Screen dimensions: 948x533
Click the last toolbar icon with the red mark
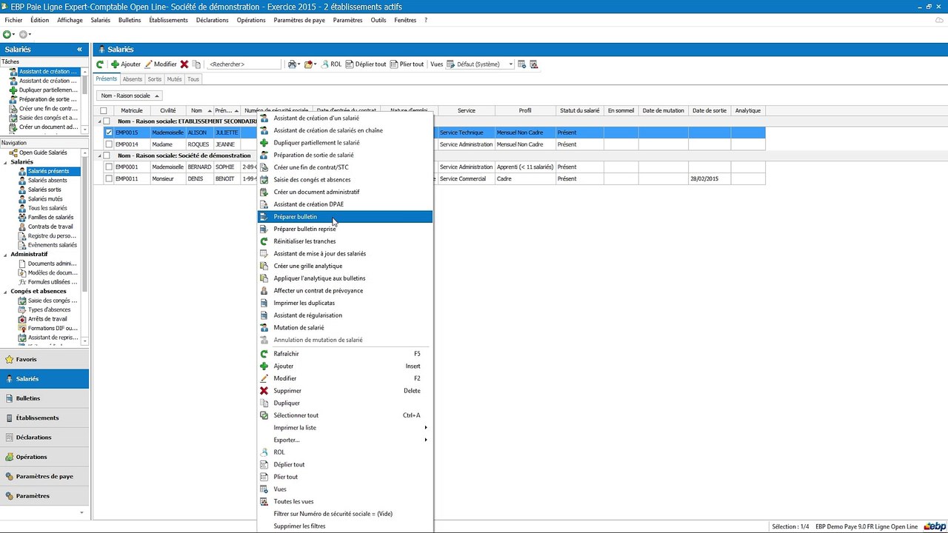[x=533, y=64]
